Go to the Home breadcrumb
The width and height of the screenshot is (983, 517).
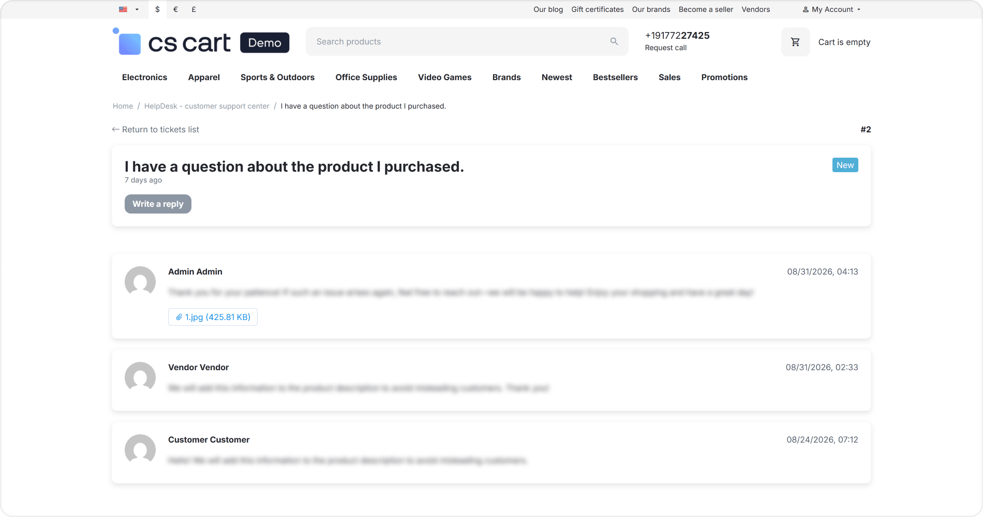click(x=123, y=106)
